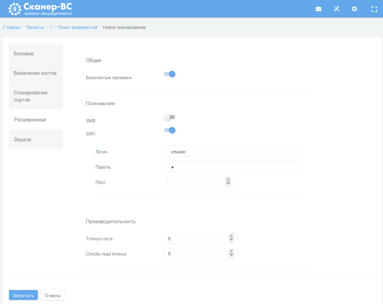
Task: Open the Выявление хостов tab
Action: 36,73
